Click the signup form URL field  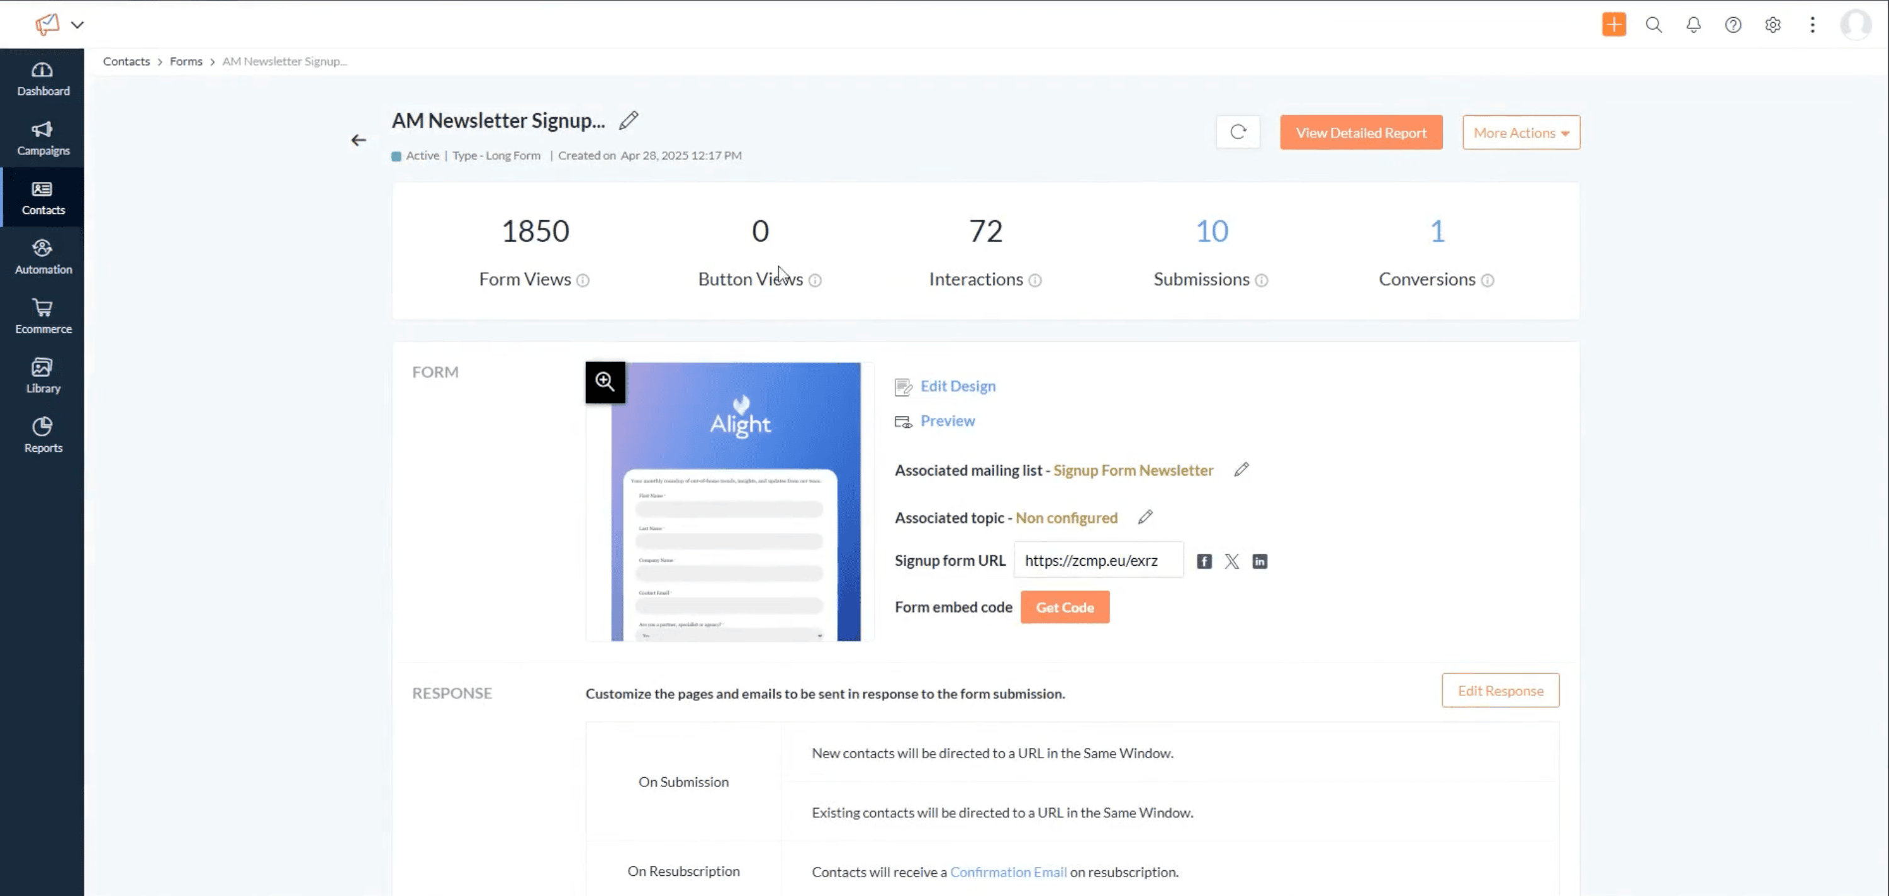pyautogui.click(x=1099, y=560)
